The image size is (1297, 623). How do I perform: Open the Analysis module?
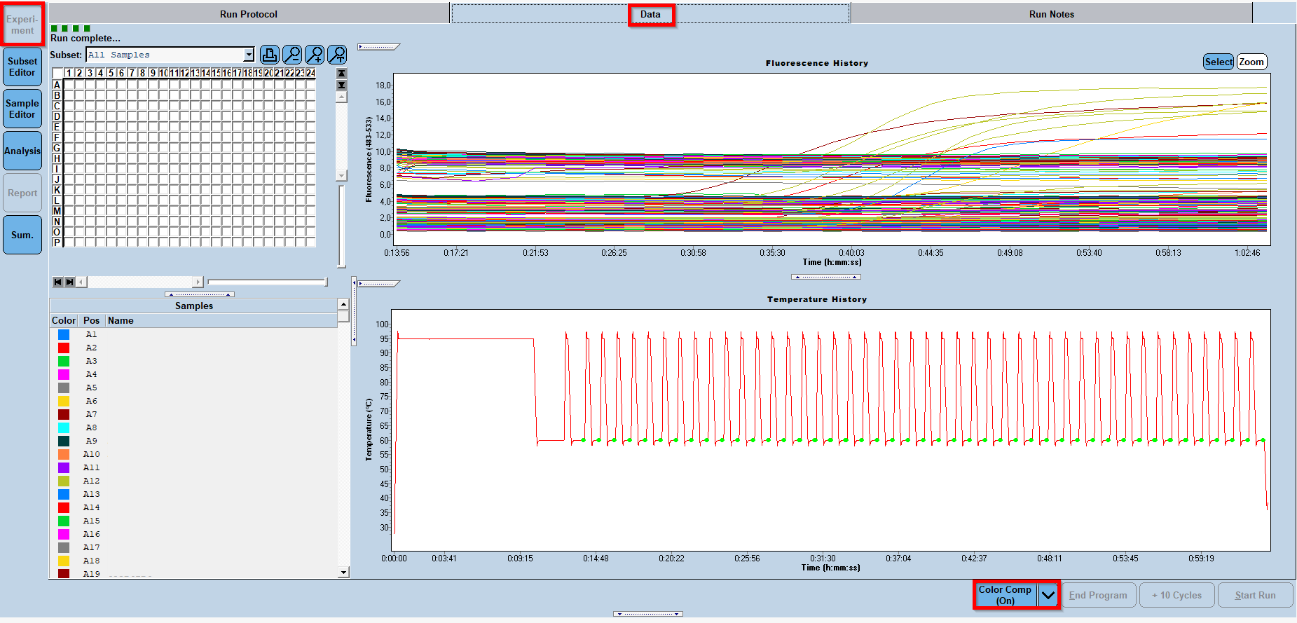(22, 151)
